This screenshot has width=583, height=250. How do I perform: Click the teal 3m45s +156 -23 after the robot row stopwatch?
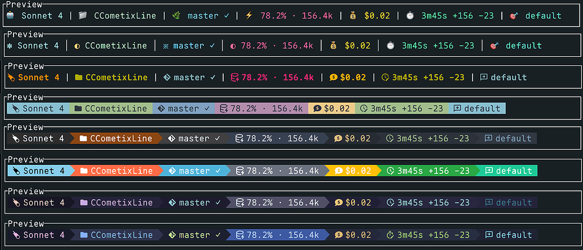(x=458, y=16)
